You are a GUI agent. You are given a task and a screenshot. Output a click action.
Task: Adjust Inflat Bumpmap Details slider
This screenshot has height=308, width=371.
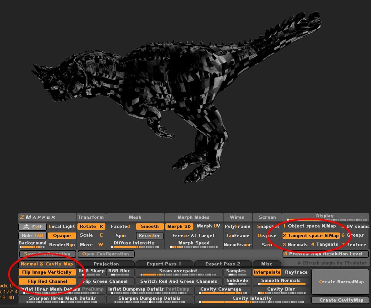149,290
